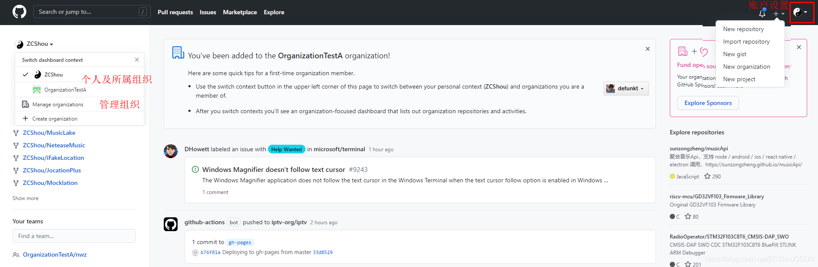This screenshot has width=818, height=267.
Task: Open riscv-mcu/GD32VF103_Firmware_Library repository
Action: point(717,197)
